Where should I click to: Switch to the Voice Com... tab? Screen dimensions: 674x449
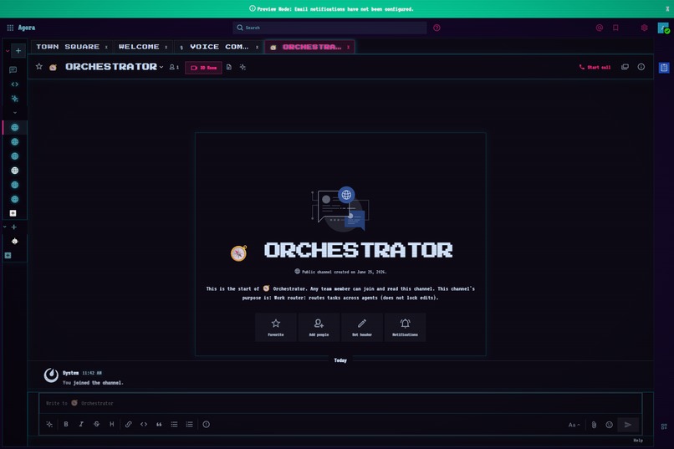pos(219,47)
